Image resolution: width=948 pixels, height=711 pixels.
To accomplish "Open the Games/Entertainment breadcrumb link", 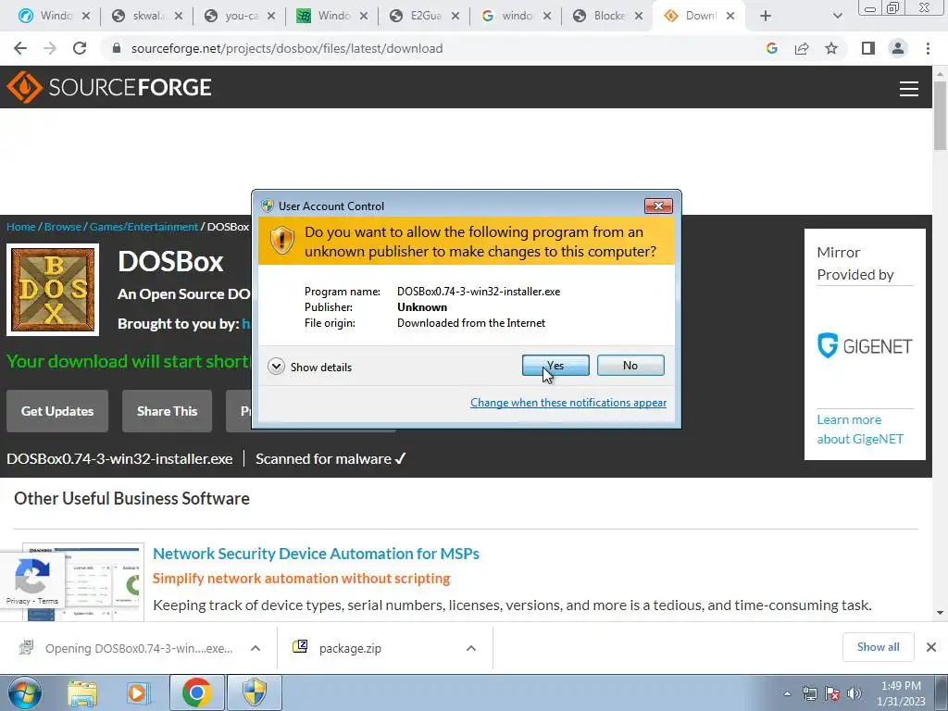I will click(143, 227).
